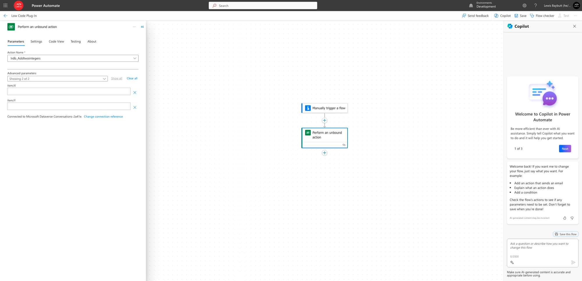The width and height of the screenshot is (582, 281).
Task: Collapse the action panel with double chevron
Action: pyautogui.click(x=142, y=27)
